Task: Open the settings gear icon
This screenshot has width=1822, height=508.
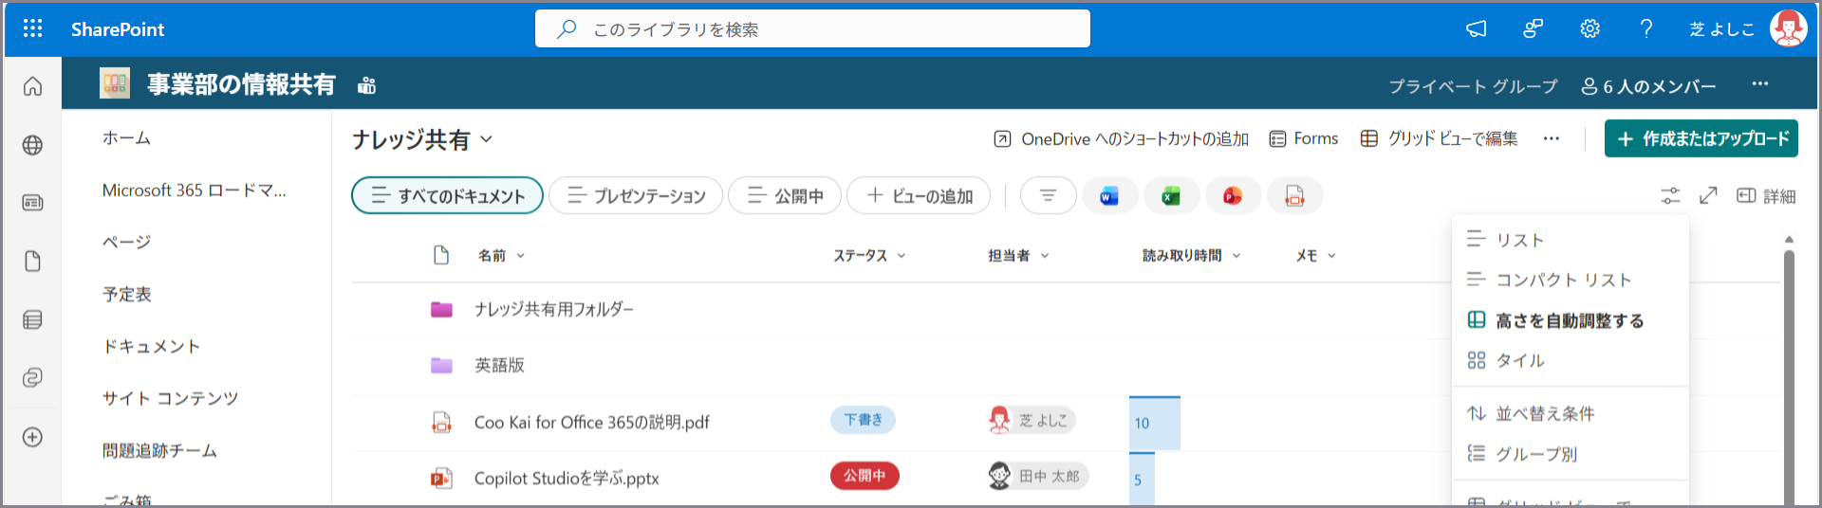Action: [x=1590, y=29]
